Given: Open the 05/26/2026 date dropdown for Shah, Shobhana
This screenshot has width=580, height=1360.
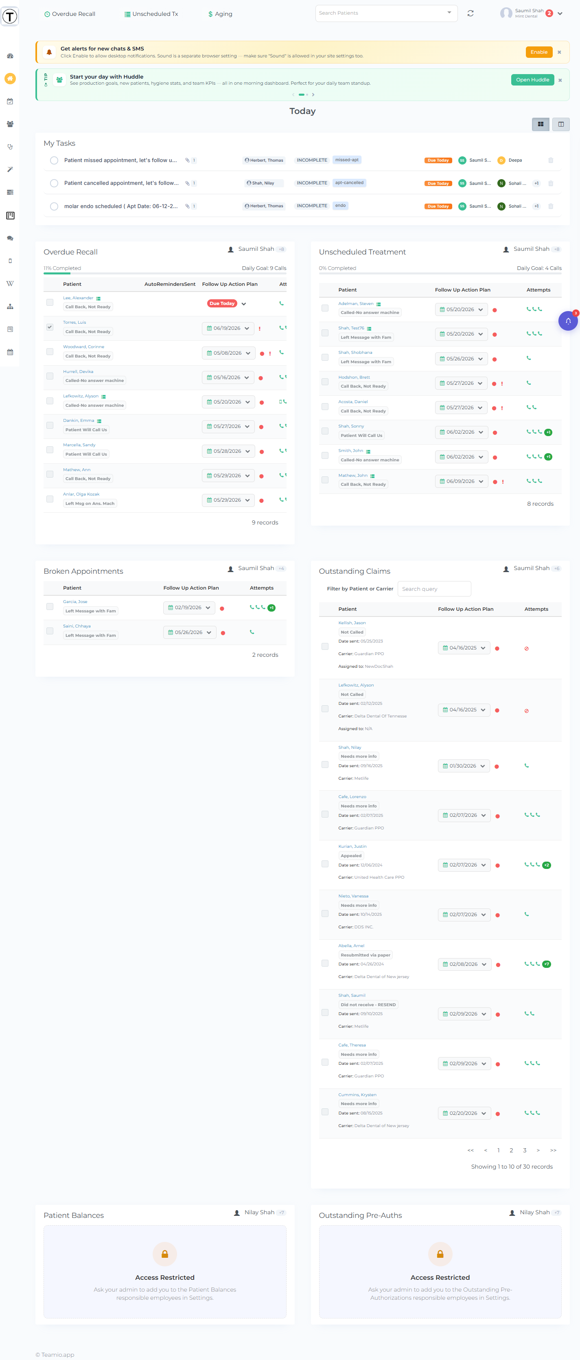Looking at the screenshot, I should 461,359.
